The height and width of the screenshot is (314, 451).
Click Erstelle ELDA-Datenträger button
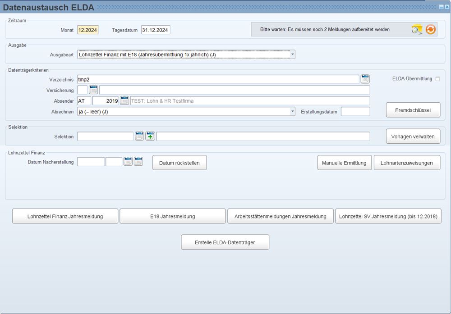pos(225,242)
